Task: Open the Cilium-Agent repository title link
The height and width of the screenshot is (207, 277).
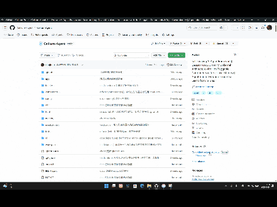Action: (x=54, y=44)
